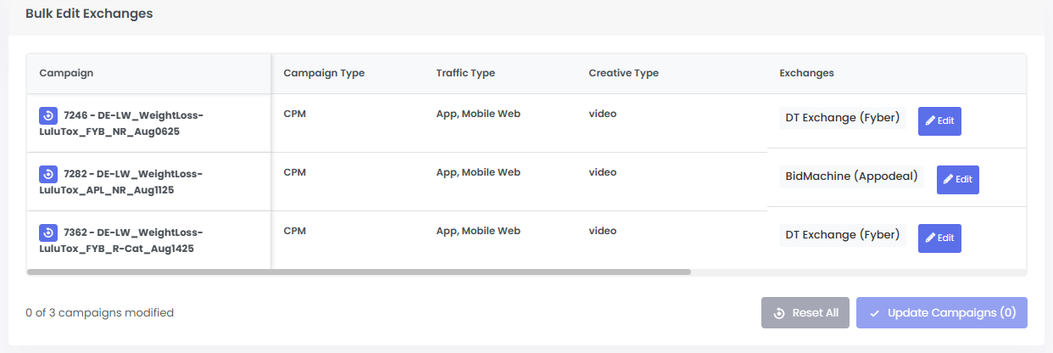Click the reset icon beside campaign 7282
The image size is (1053, 353).
(48, 174)
